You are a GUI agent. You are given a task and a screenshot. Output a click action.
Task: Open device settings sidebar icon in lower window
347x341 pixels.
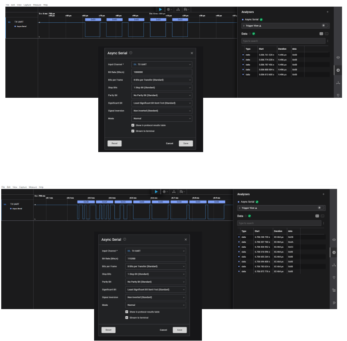(334, 240)
